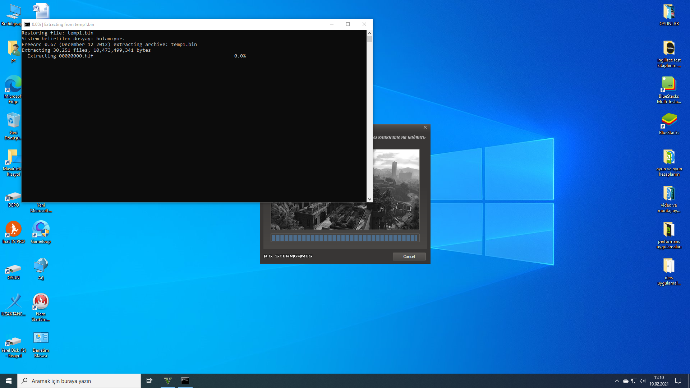
Task: Open the volume control in tray
Action: (x=643, y=381)
